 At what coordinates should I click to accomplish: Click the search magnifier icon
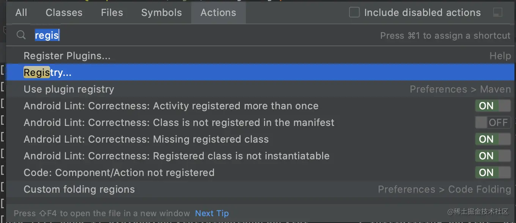(21, 35)
